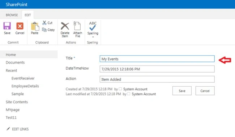Click the Copy icon in Clipboard group
235x137 pixels.
(x=44, y=30)
